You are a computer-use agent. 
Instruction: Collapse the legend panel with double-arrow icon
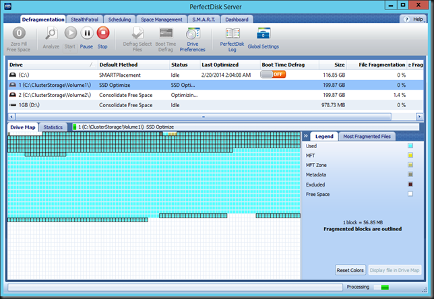[x=306, y=136]
